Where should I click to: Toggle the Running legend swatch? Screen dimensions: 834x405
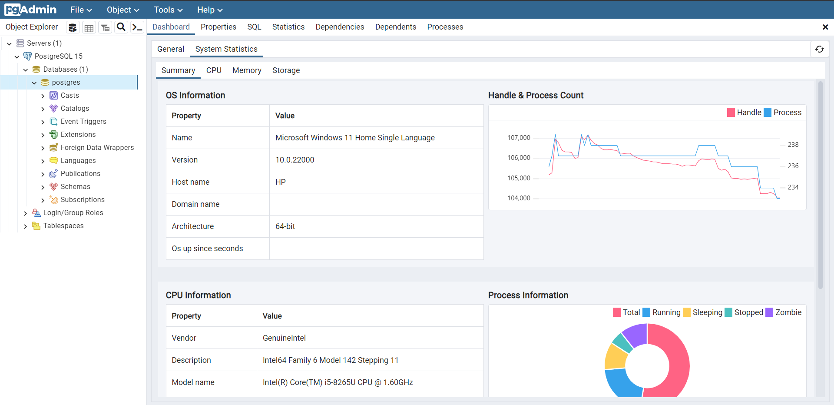click(646, 312)
